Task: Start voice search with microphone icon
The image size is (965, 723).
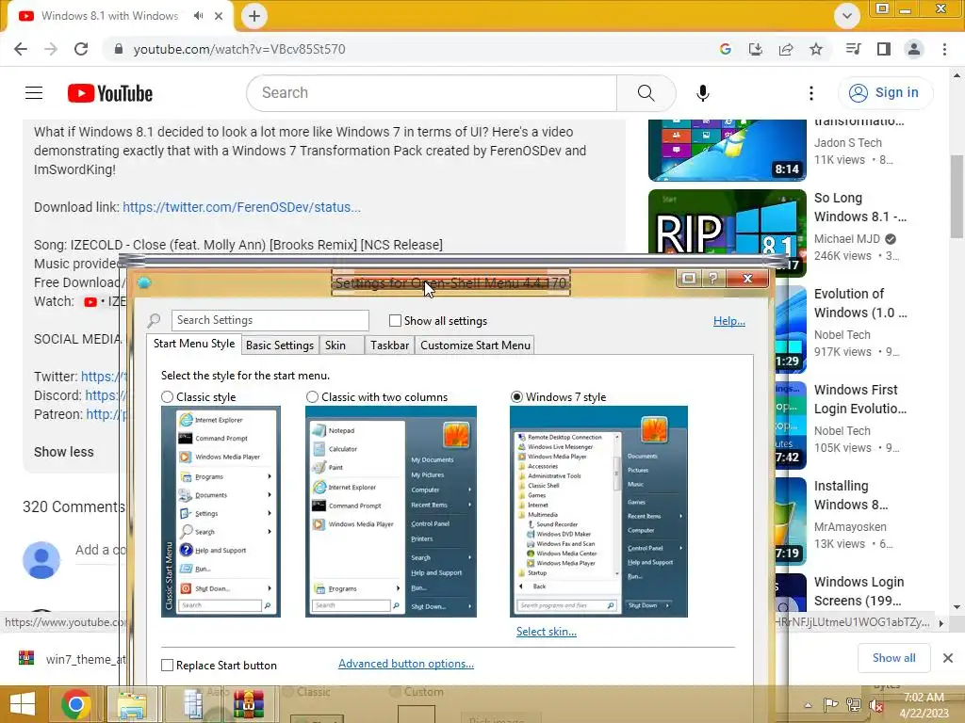Action: coord(703,93)
